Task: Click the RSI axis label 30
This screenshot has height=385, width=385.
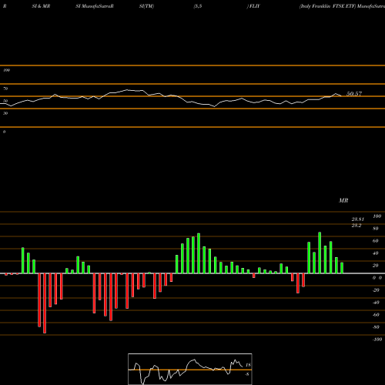Action: click(5, 113)
